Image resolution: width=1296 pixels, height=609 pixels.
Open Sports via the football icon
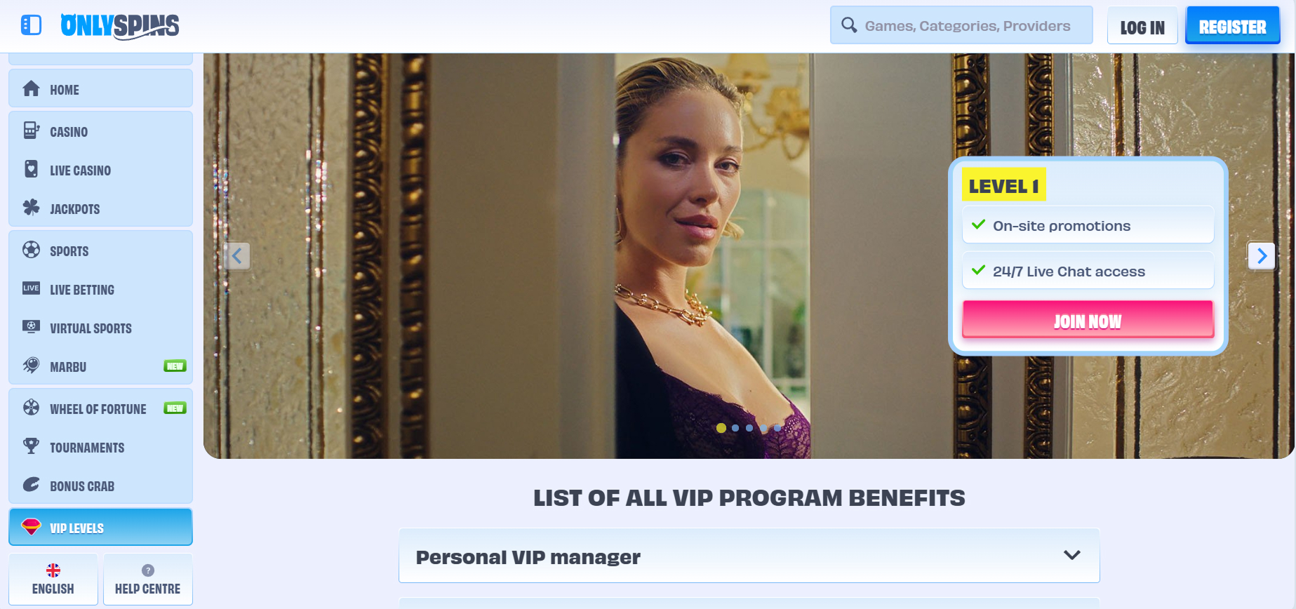coord(31,250)
